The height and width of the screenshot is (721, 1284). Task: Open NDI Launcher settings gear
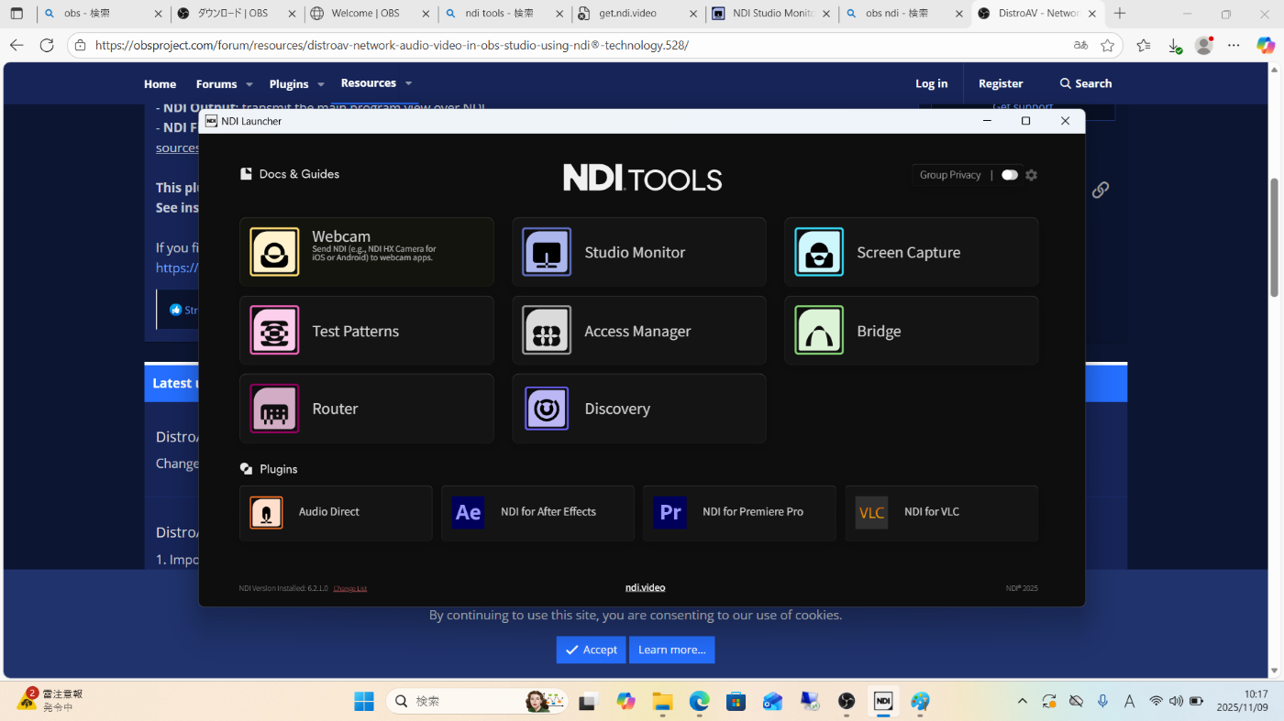pos(1031,175)
